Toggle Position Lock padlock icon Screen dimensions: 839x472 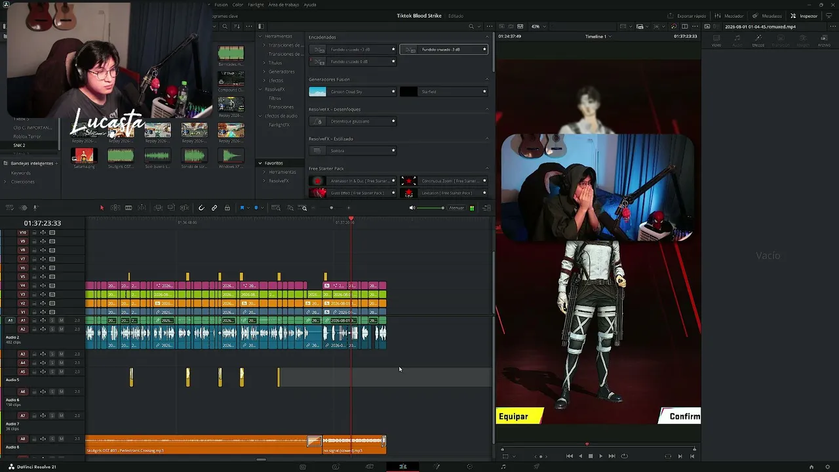point(227,208)
